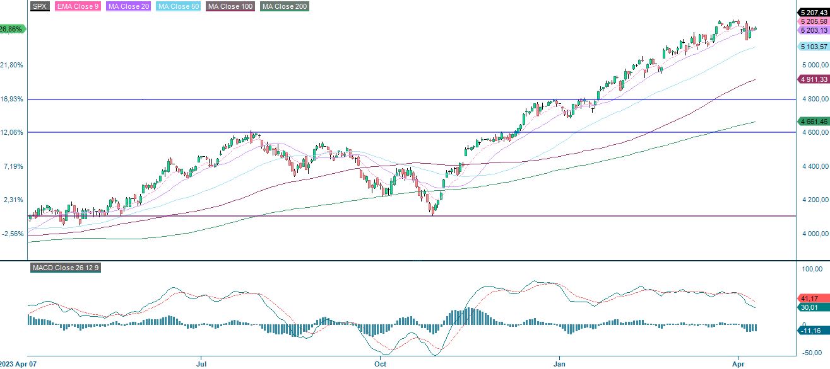Image resolution: width=830 pixels, height=369 pixels.
Task: Select the blue horizontal line at 4 800
Action: tap(410, 99)
